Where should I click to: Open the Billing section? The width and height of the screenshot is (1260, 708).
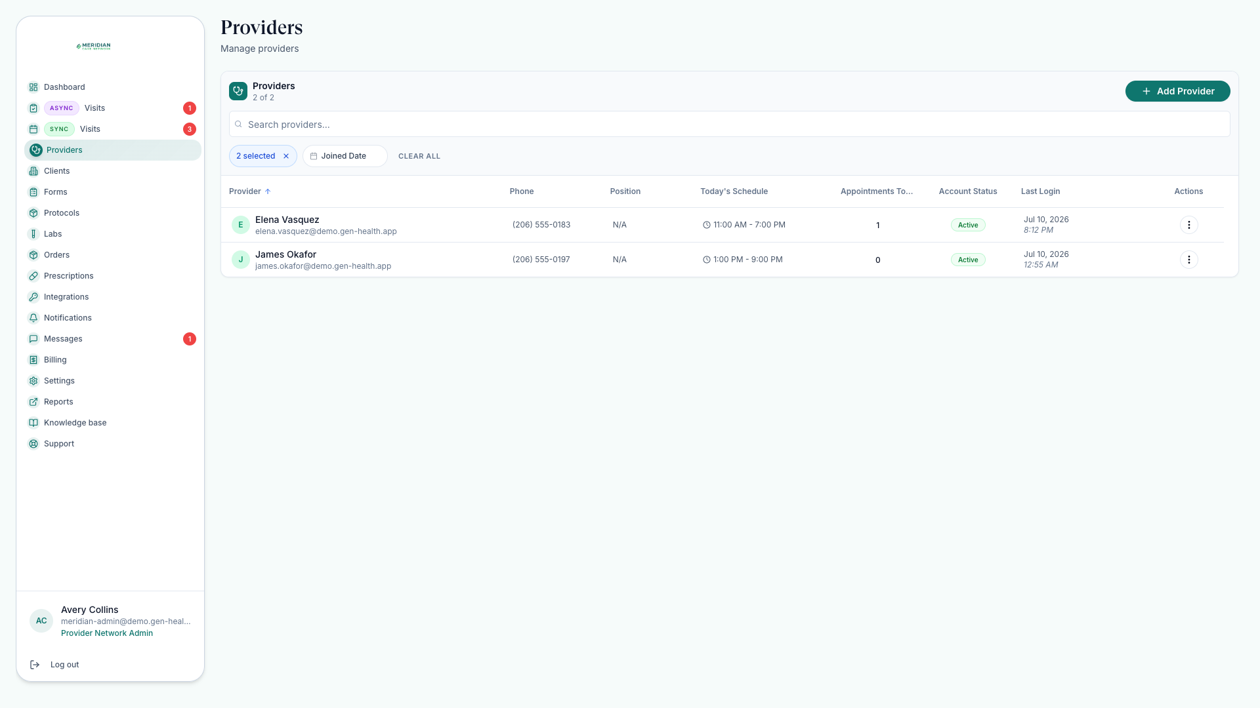(x=112, y=360)
